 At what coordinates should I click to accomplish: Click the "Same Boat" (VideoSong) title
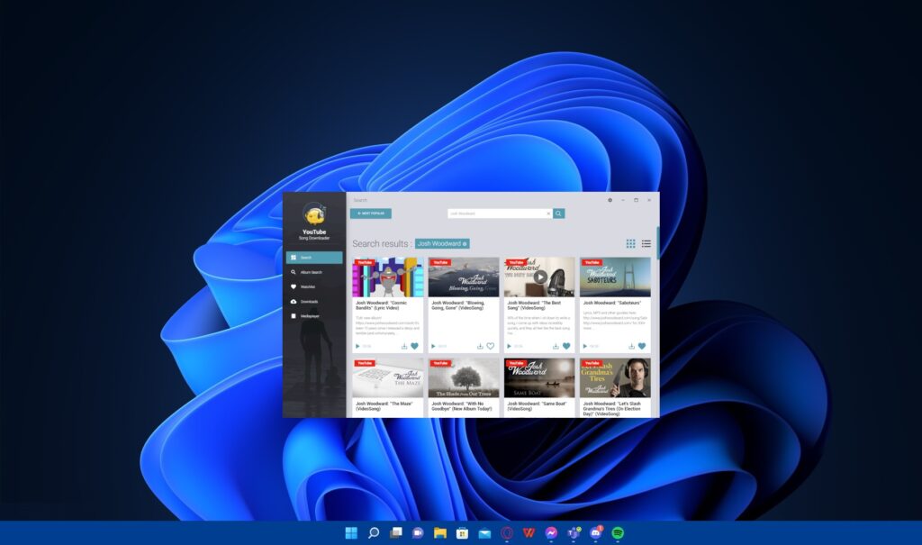pyautogui.click(x=537, y=406)
